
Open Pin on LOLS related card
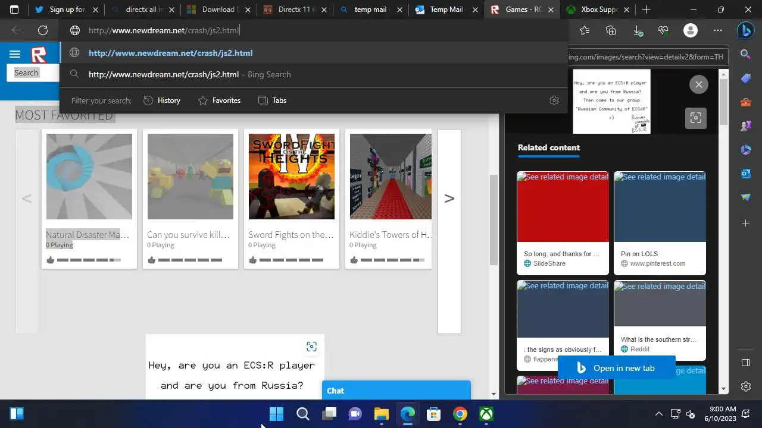point(660,223)
